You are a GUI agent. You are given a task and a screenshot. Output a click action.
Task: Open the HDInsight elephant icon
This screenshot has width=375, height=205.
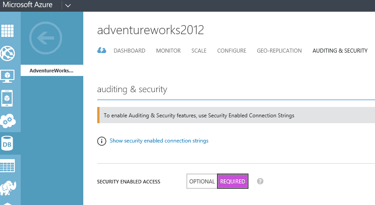tap(8, 188)
